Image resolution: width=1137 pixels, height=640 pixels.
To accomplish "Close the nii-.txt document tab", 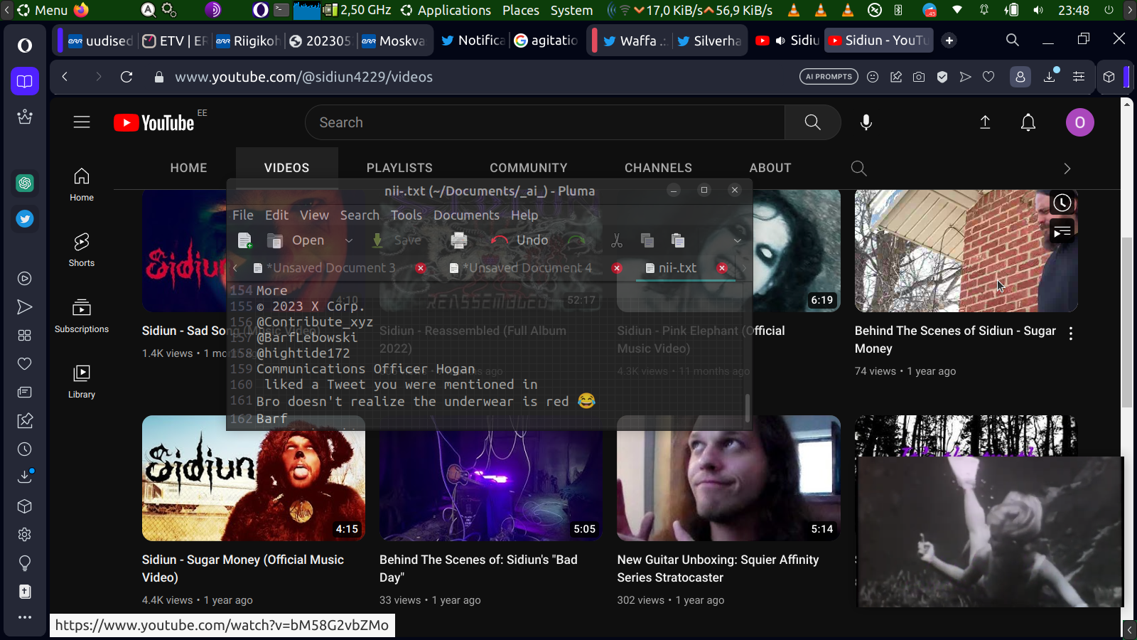I will pyautogui.click(x=722, y=268).
